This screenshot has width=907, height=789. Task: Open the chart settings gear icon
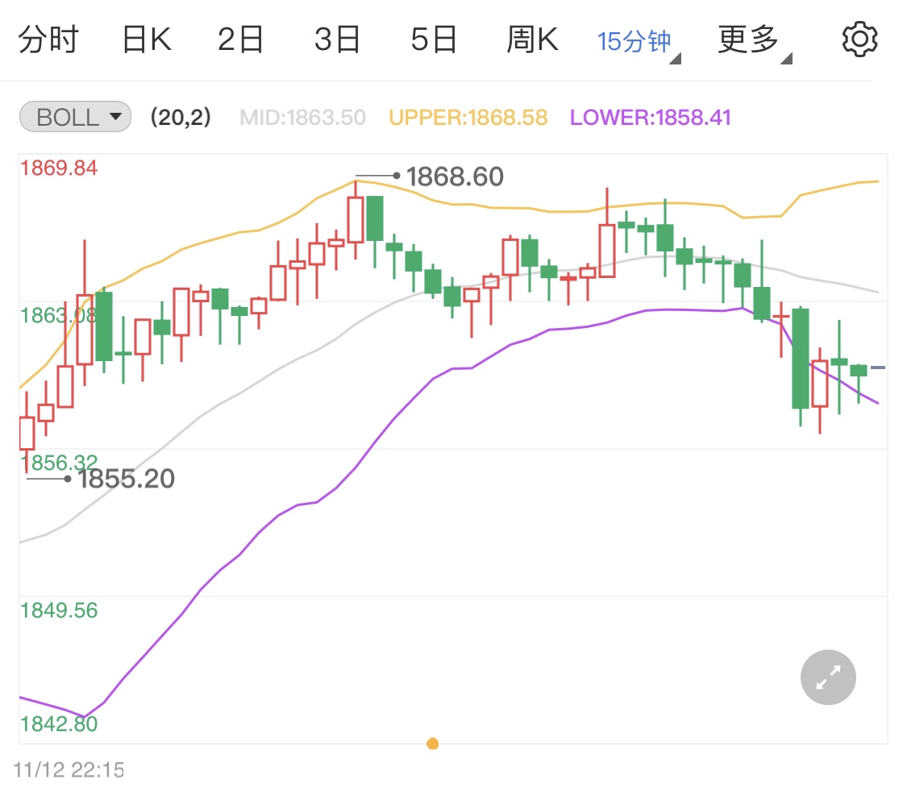[859, 39]
